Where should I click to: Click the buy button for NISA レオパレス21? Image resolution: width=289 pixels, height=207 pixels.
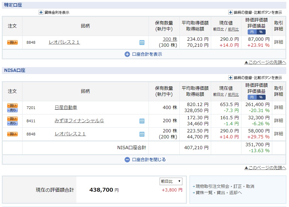pyautogui.click(x=12, y=134)
